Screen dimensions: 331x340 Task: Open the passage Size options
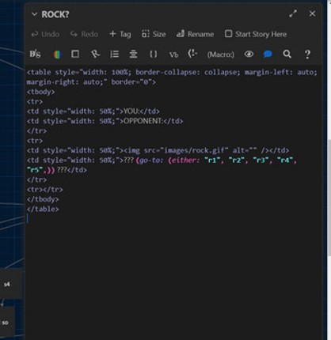coord(154,34)
